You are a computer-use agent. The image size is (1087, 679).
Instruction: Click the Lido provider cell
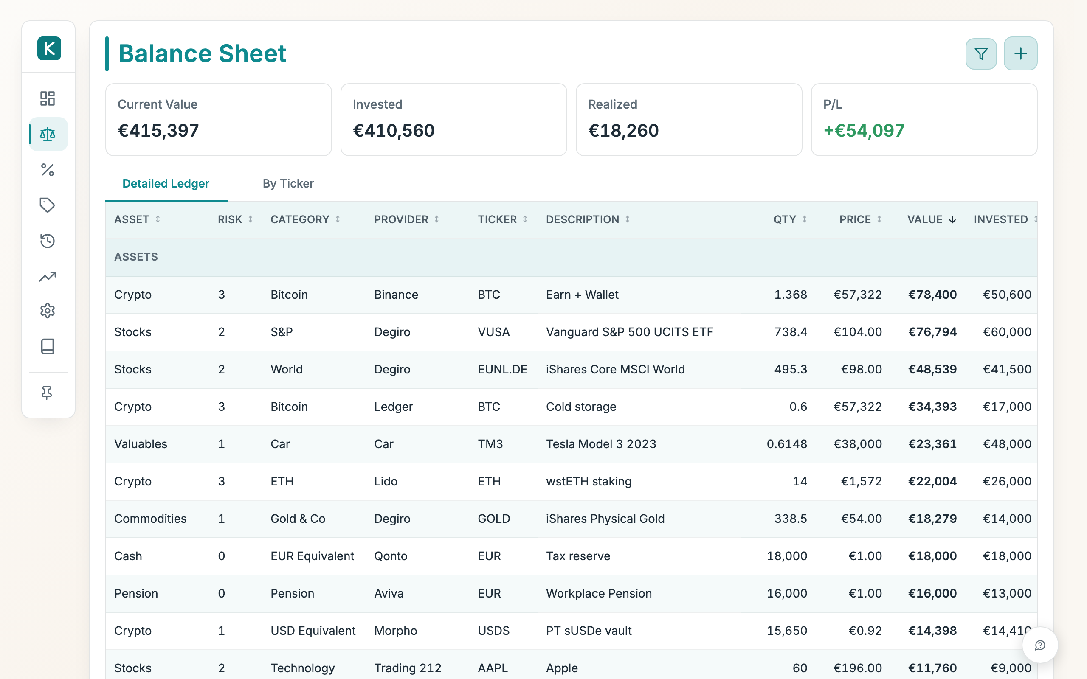pos(386,481)
